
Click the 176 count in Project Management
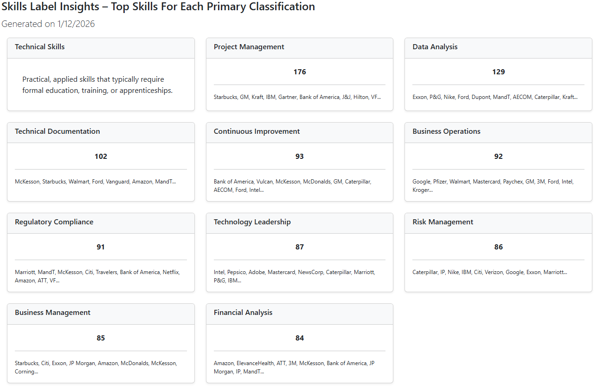click(x=300, y=72)
